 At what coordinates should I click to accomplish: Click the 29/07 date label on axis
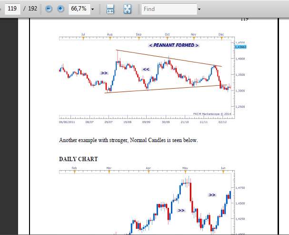109,122
